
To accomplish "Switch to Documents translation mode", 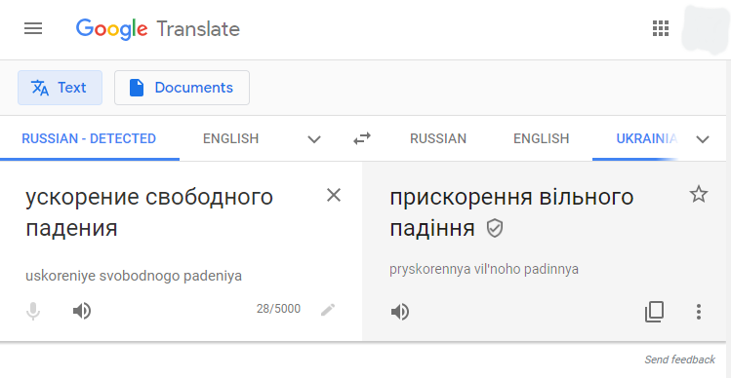I will [182, 88].
